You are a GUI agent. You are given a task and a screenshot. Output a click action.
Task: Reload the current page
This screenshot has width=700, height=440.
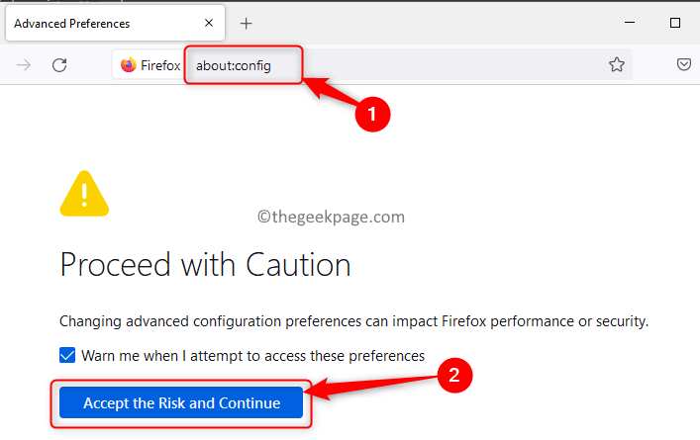point(59,65)
